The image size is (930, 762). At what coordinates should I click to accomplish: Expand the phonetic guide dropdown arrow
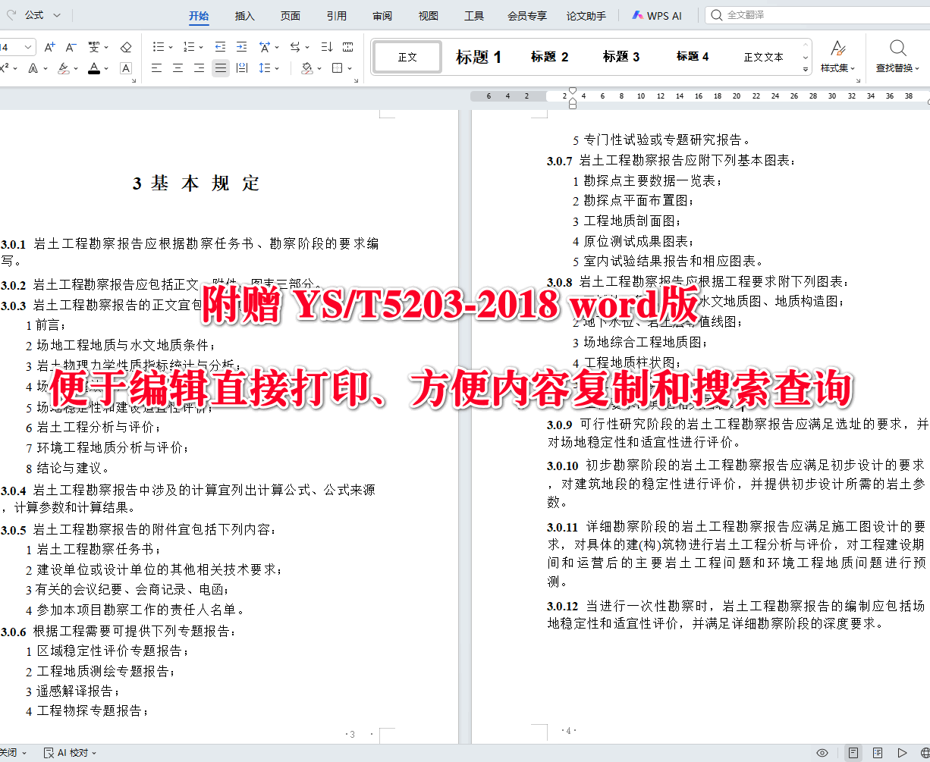105,48
